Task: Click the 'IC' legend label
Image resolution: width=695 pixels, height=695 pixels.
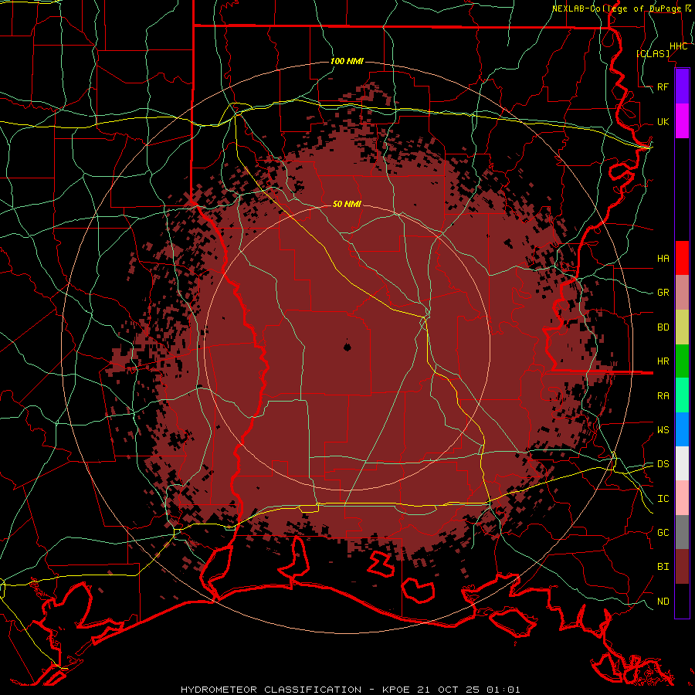Action: click(x=663, y=499)
